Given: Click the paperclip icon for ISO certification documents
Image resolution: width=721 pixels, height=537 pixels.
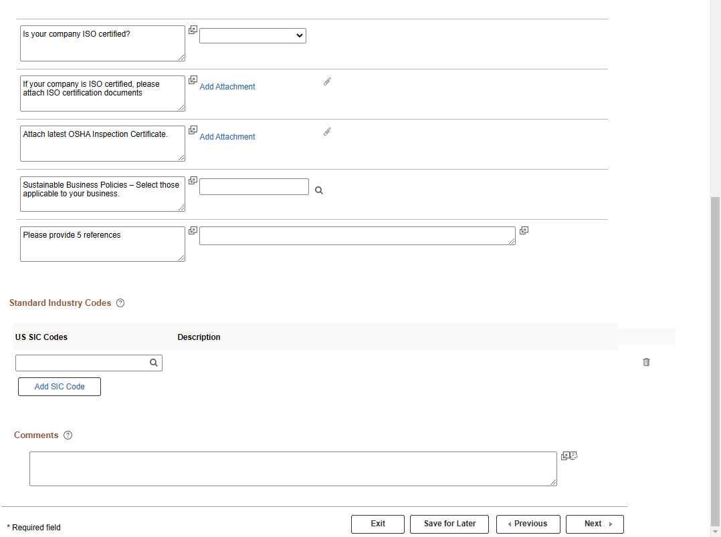Looking at the screenshot, I should pos(327,81).
